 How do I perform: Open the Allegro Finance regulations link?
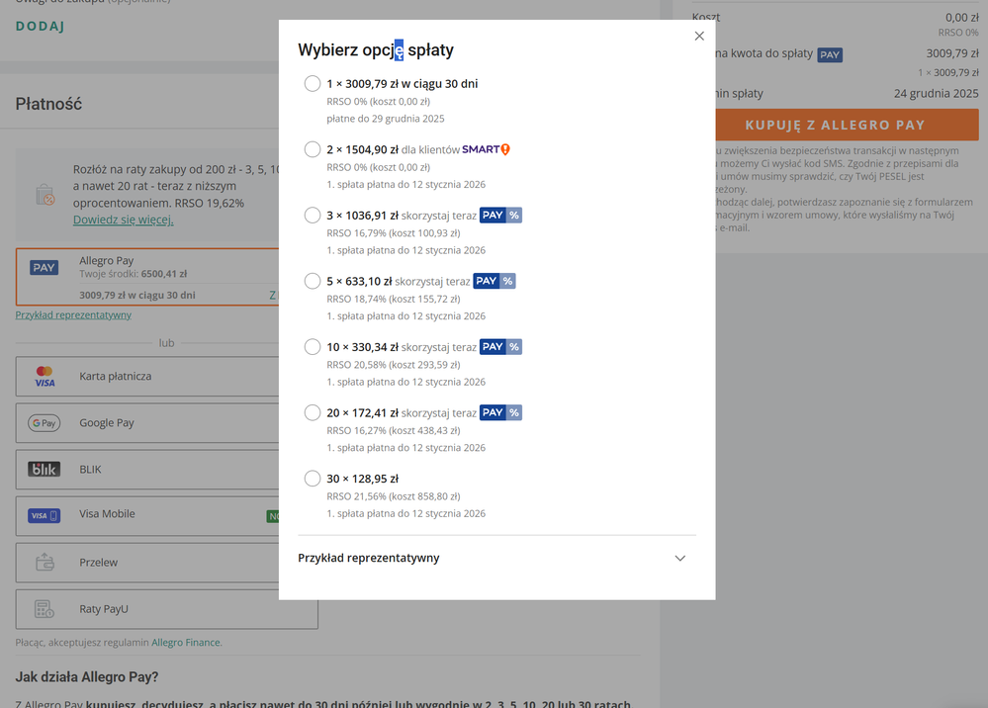(186, 643)
